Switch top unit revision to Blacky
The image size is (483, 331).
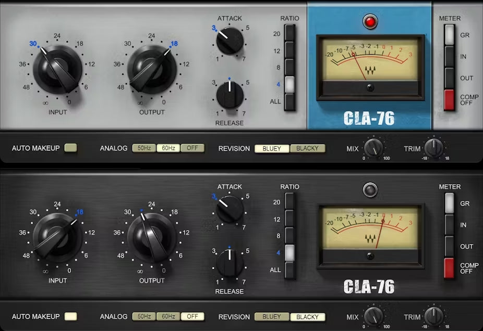[307, 148]
